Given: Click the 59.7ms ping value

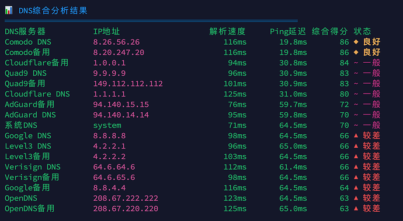Looking at the screenshot, I should (293, 104).
